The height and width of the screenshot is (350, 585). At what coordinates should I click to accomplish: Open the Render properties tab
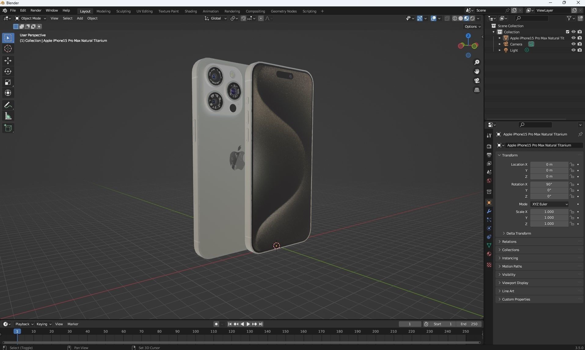(x=489, y=146)
